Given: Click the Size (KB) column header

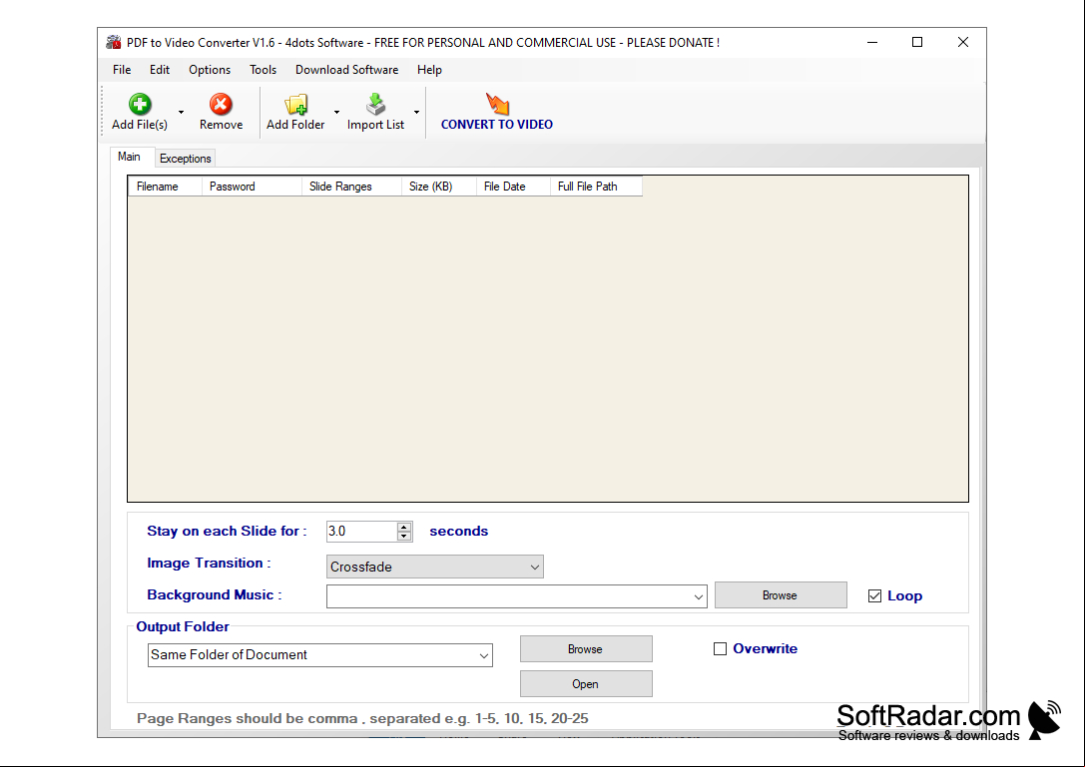Looking at the screenshot, I should coord(439,187).
